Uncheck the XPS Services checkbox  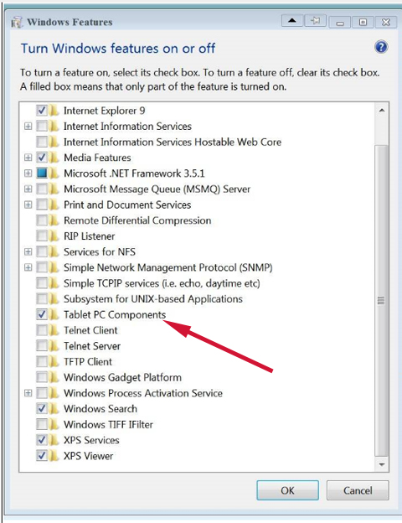[42, 440]
